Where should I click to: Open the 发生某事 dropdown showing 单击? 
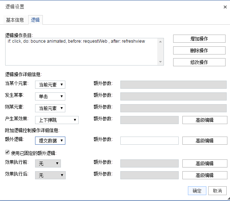[50, 96]
